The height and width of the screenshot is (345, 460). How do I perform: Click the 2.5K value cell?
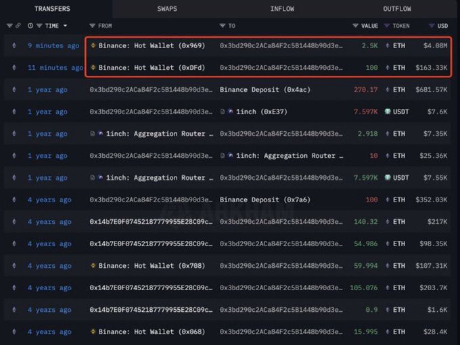[x=369, y=45]
